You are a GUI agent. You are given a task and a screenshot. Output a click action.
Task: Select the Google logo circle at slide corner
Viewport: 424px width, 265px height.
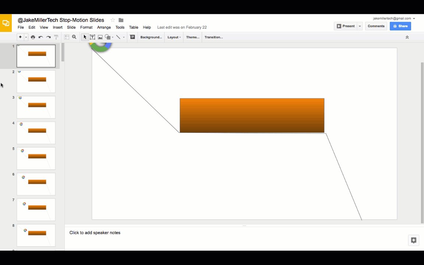click(x=100, y=47)
